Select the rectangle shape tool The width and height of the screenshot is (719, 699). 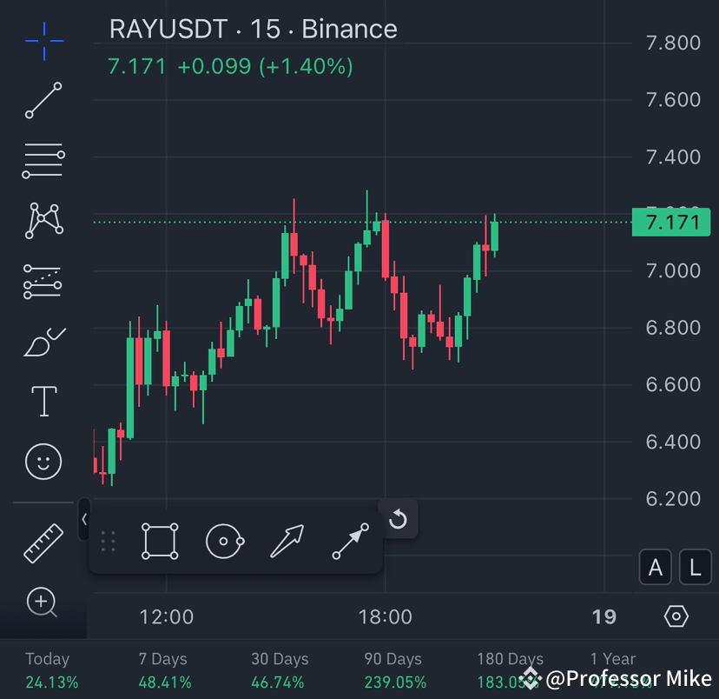(x=161, y=541)
